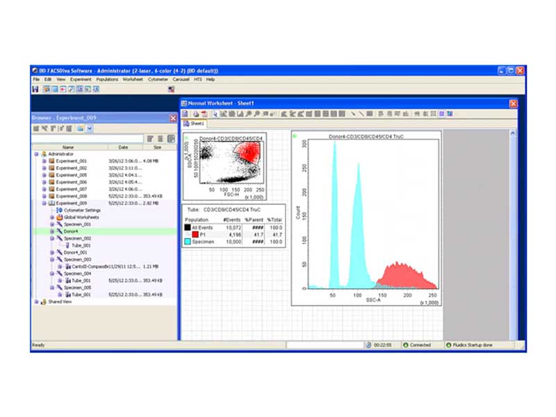The width and height of the screenshot is (556, 417).
Task: Expand the Experiment_001 tree node
Action: [43, 161]
